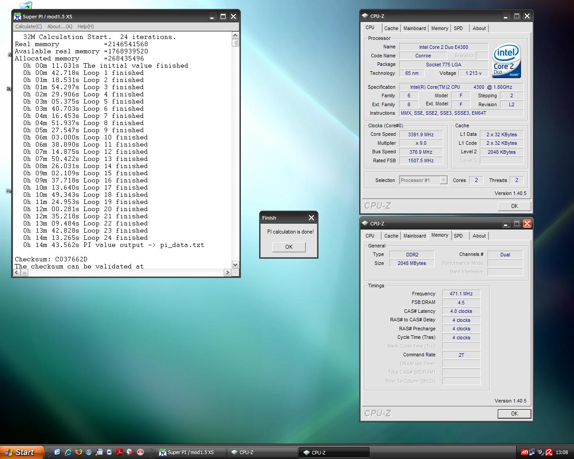Open the Windows Start menu
Image resolution: width=574 pixels, height=459 pixels.
tap(22, 452)
